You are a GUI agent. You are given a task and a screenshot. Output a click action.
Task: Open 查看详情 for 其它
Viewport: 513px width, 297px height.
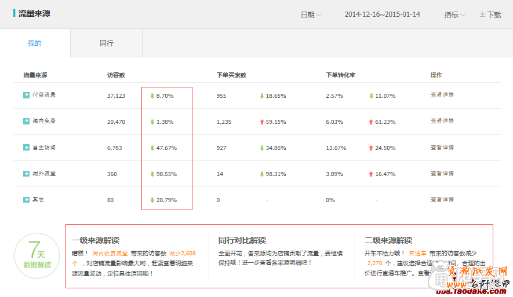point(442,200)
